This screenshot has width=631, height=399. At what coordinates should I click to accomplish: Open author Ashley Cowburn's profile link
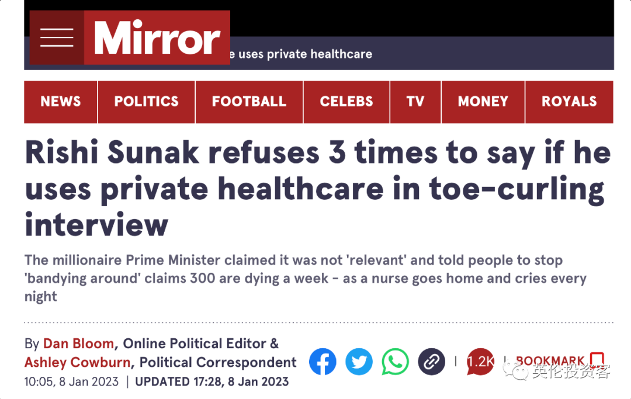coord(77,362)
